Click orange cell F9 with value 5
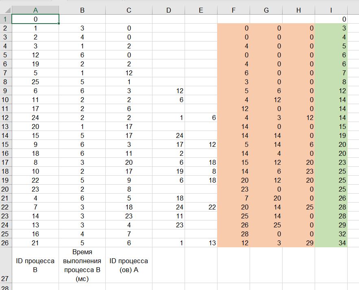 tap(233, 91)
